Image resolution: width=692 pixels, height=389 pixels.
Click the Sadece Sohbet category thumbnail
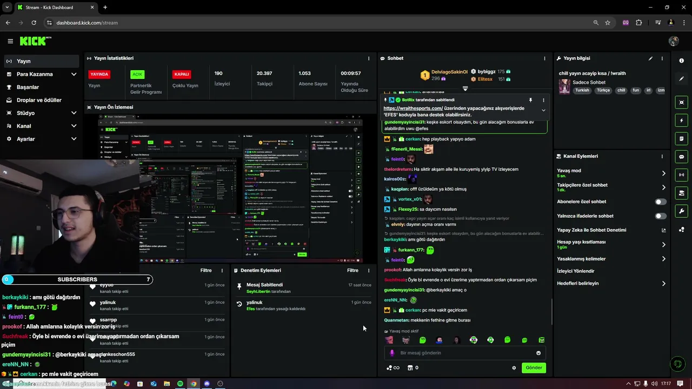(x=564, y=87)
